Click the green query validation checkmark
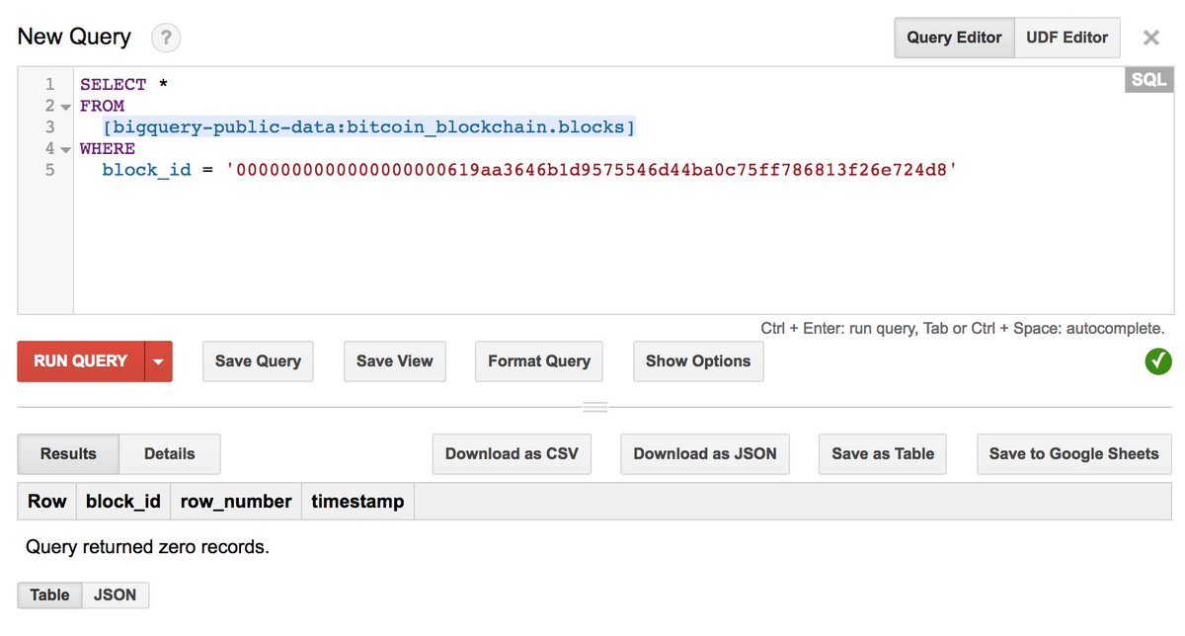 (x=1158, y=361)
